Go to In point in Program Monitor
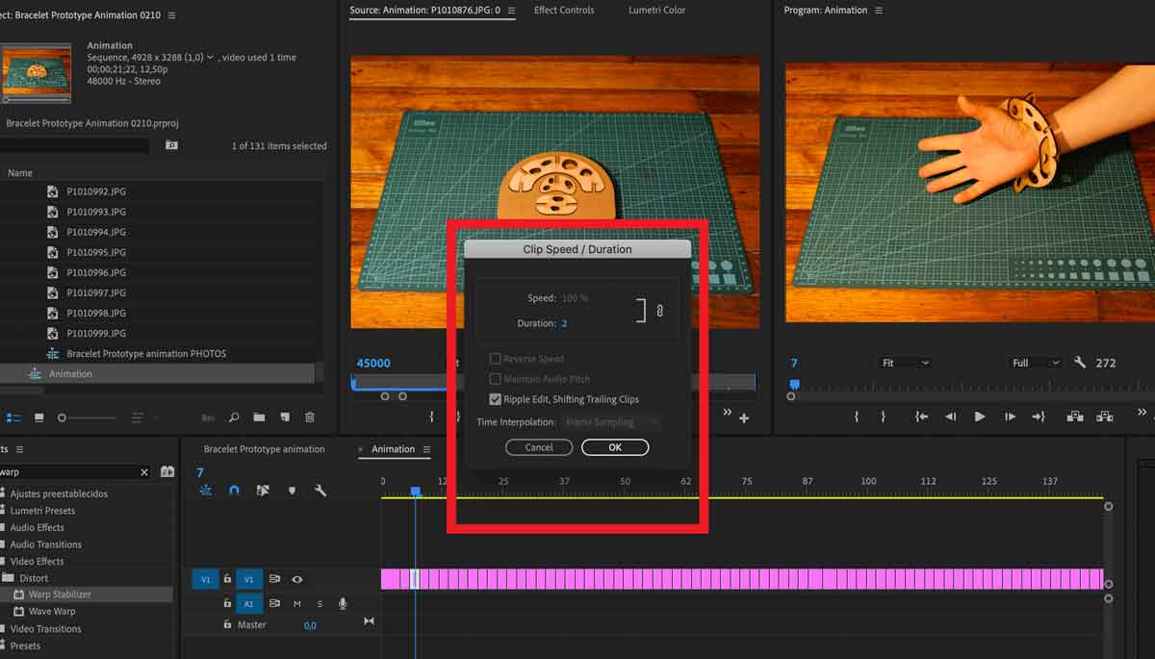The image size is (1155, 659). coord(921,417)
